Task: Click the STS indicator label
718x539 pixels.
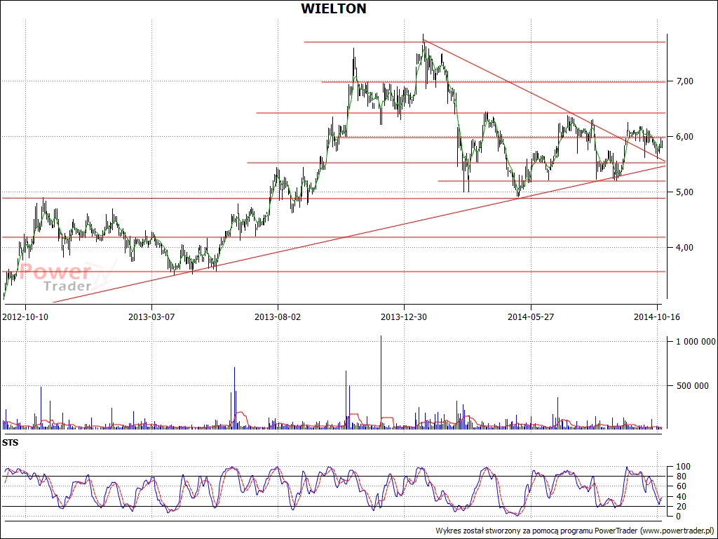Action: pyautogui.click(x=10, y=444)
